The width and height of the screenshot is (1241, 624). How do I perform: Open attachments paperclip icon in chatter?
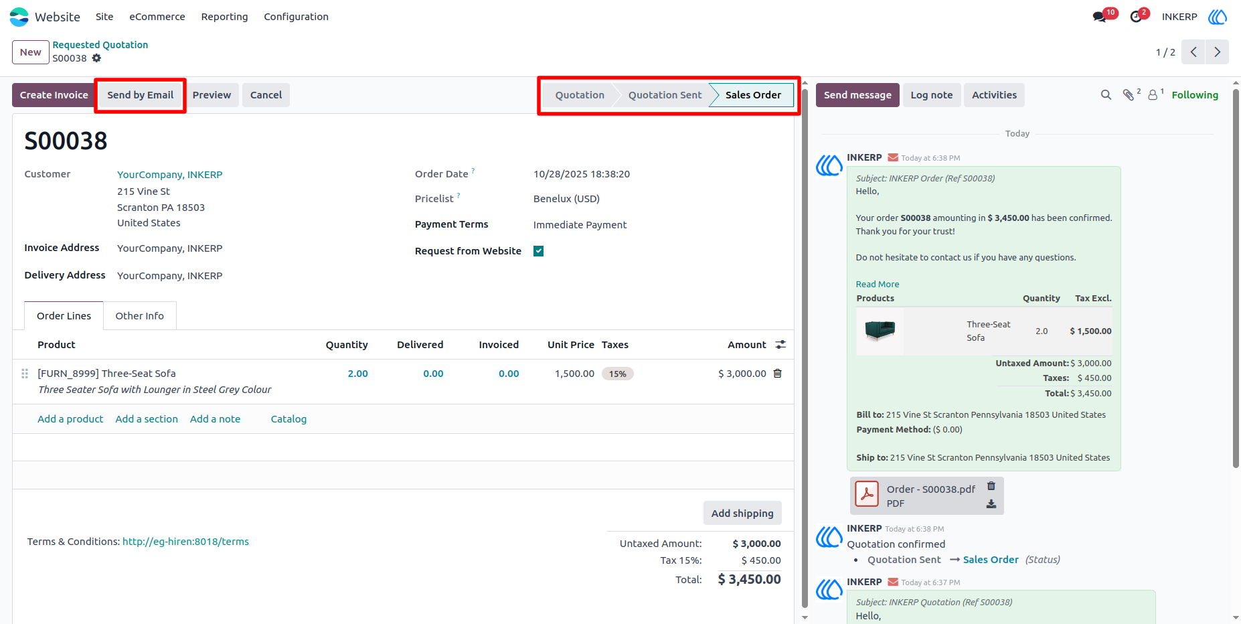click(1129, 95)
